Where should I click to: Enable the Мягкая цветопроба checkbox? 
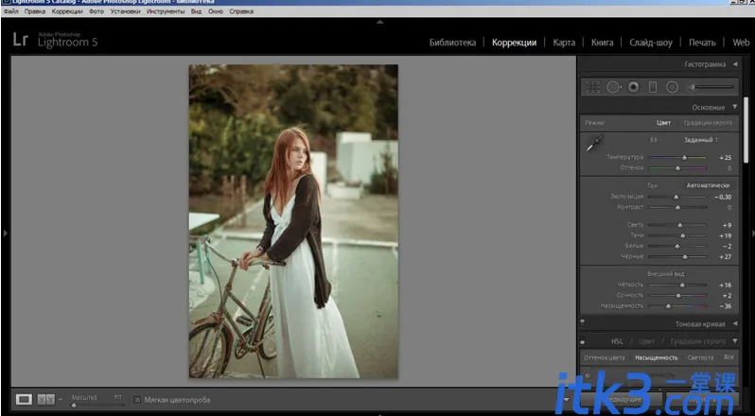tap(137, 400)
